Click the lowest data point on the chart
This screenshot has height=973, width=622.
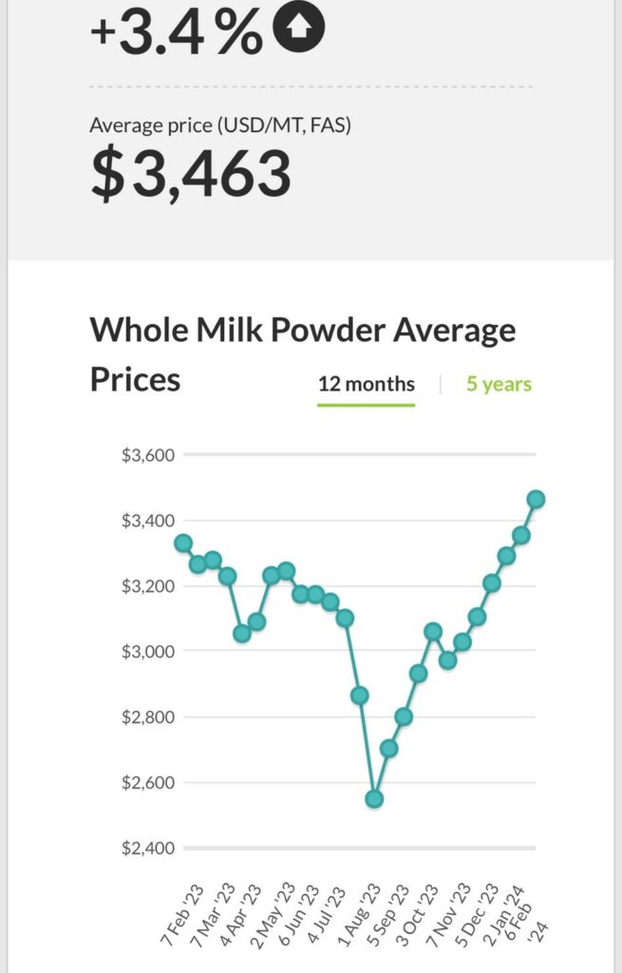tap(374, 799)
